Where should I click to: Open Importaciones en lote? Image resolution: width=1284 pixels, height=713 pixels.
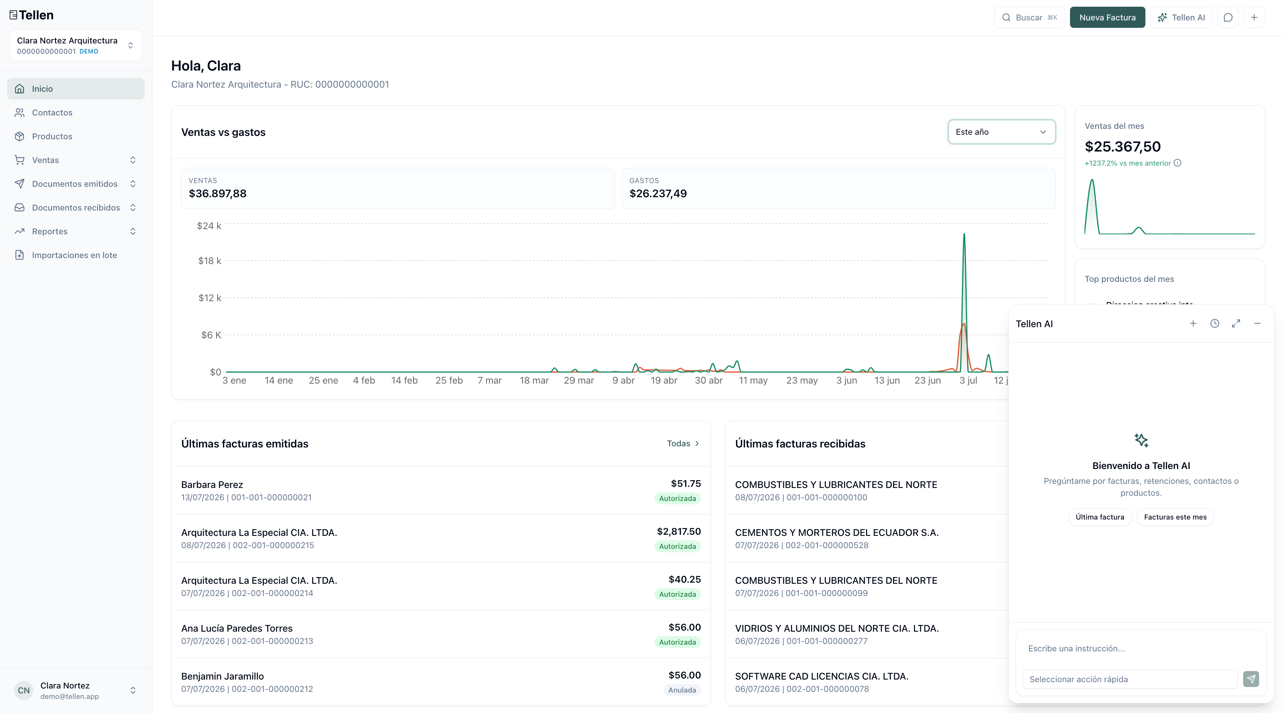pos(76,255)
